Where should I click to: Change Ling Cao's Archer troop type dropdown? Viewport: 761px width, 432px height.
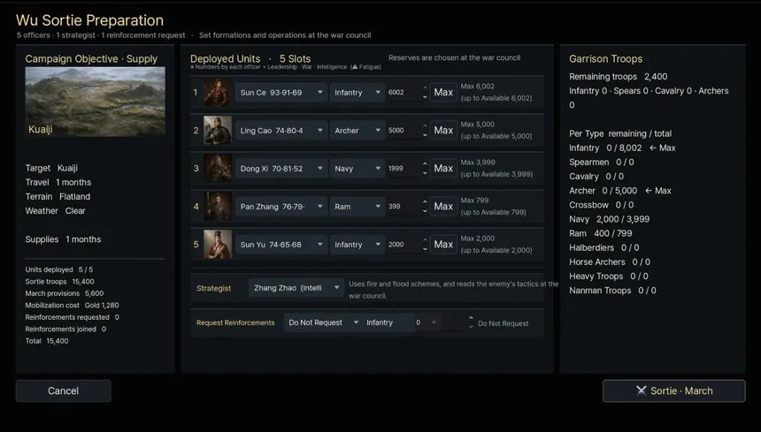[357, 130]
